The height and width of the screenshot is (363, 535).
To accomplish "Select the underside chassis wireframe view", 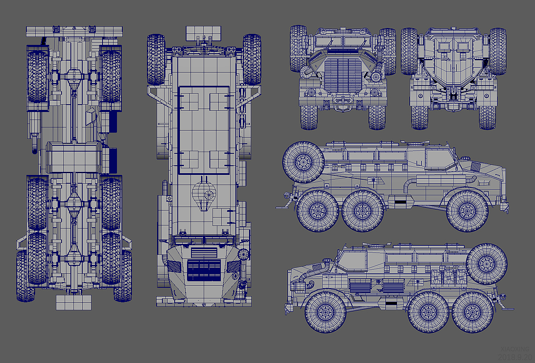I will click(74, 167).
